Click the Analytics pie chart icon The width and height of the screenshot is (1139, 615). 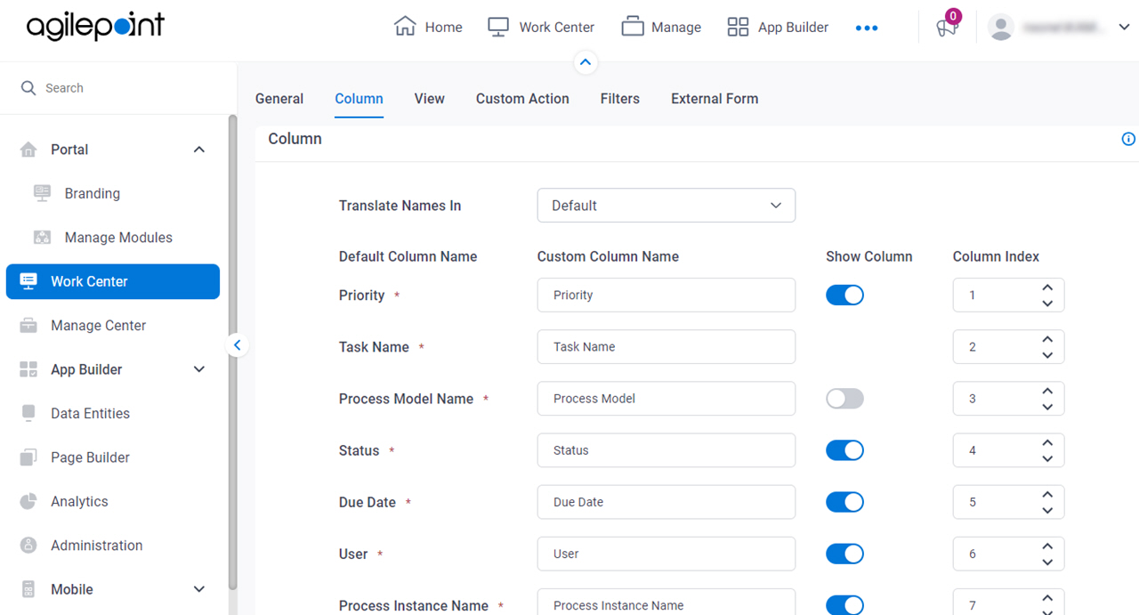[x=28, y=501]
